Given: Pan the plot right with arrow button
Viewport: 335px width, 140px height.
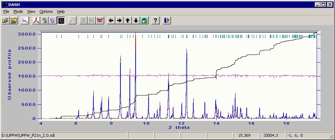Looking at the screenshot, I should (119, 20).
